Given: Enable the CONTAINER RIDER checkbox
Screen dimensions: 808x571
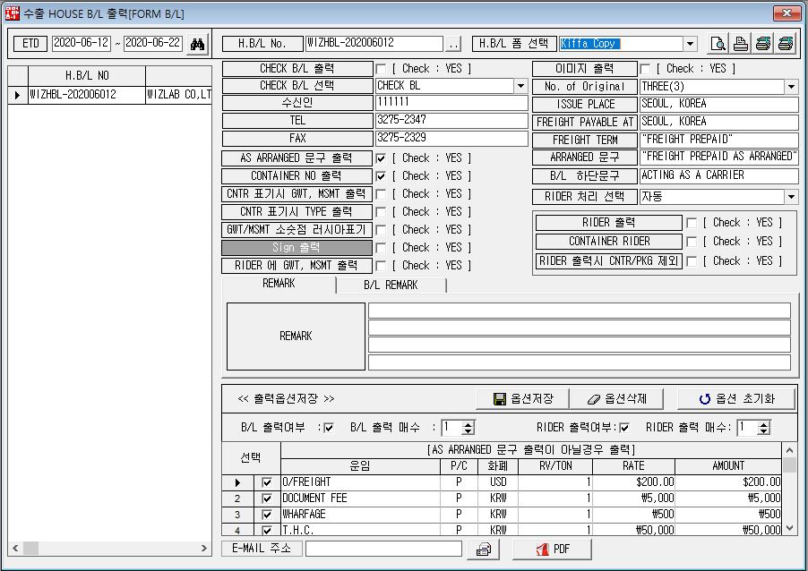Looking at the screenshot, I should pos(692,242).
